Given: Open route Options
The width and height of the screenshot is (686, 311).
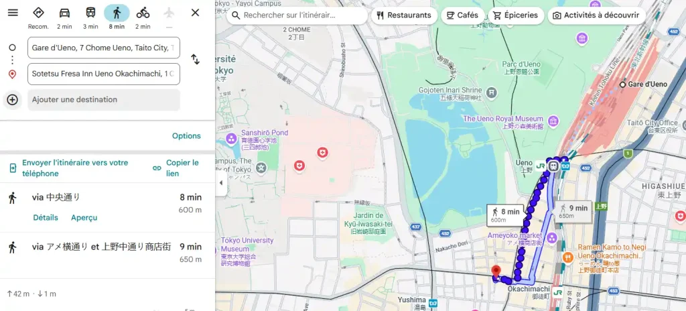Looking at the screenshot, I should click(186, 136).
